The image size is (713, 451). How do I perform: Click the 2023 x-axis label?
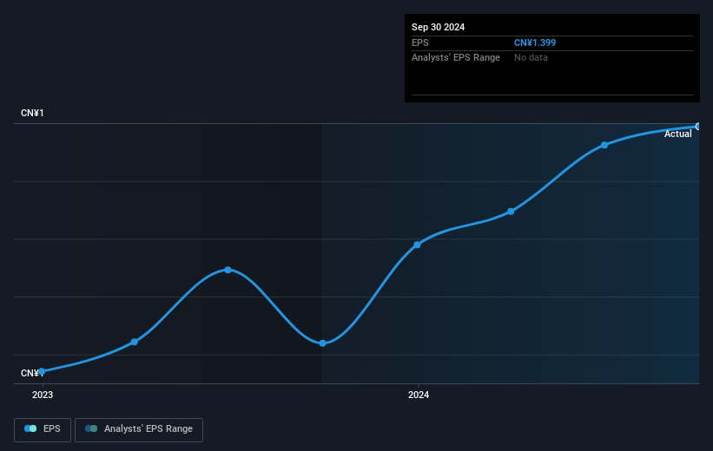[x=43, y=395]
